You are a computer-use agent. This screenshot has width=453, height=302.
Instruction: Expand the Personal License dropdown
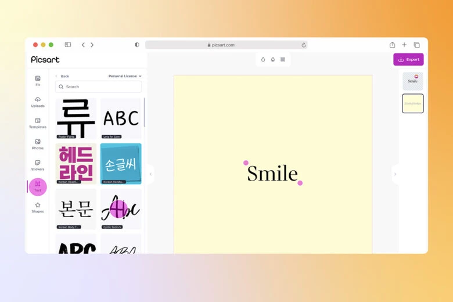coord(124,76)
